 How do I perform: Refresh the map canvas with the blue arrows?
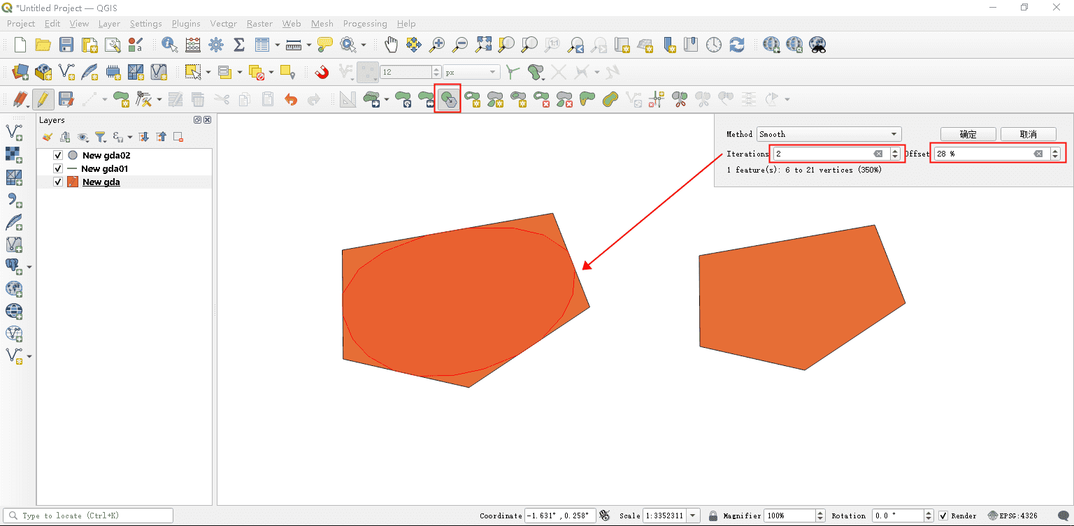point(736,45)
